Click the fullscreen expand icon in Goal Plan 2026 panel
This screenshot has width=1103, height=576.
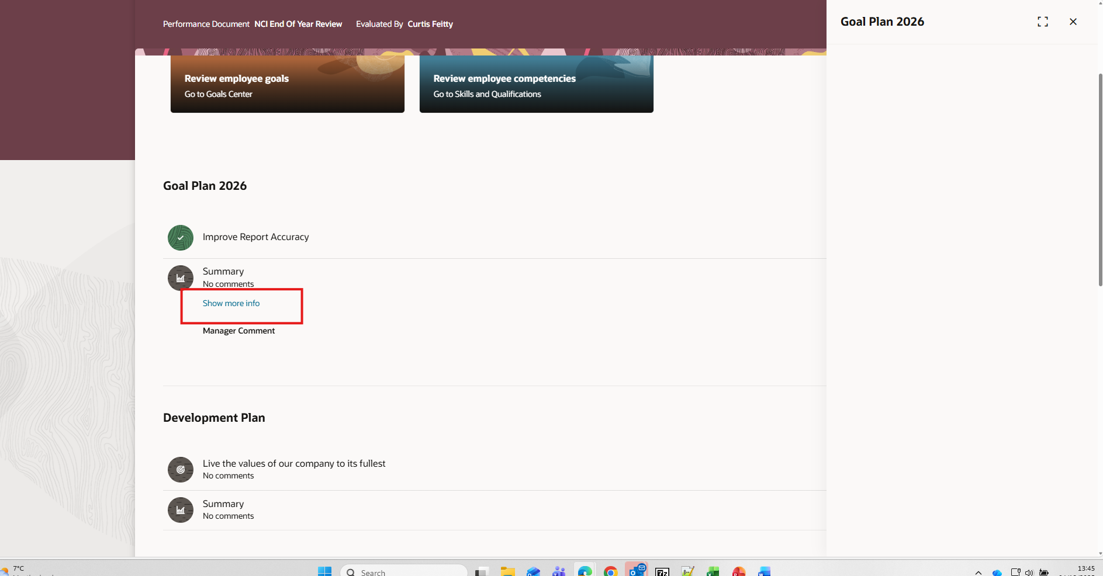(1043, 22)
